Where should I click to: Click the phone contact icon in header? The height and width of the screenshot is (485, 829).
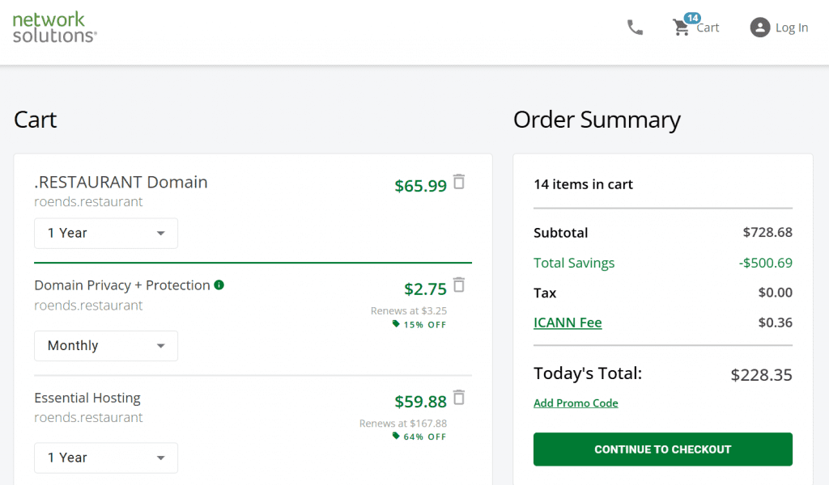pos(635,27)
